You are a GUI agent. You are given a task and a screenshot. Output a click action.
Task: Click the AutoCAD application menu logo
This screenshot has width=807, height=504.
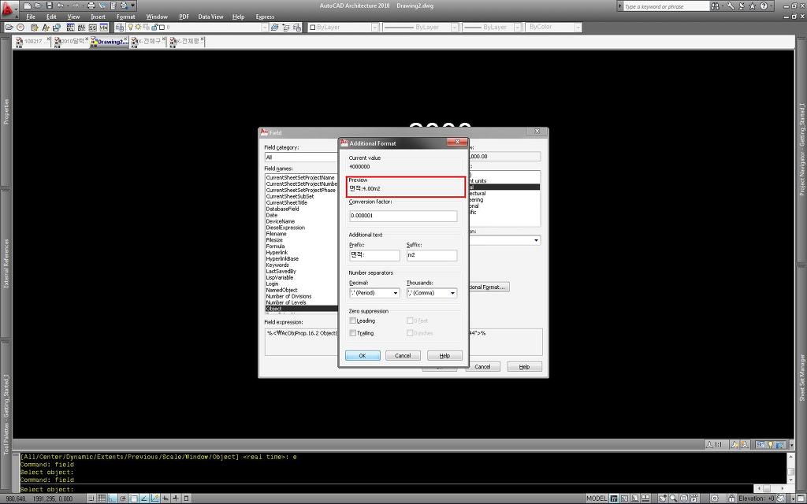tap(9, 9)
